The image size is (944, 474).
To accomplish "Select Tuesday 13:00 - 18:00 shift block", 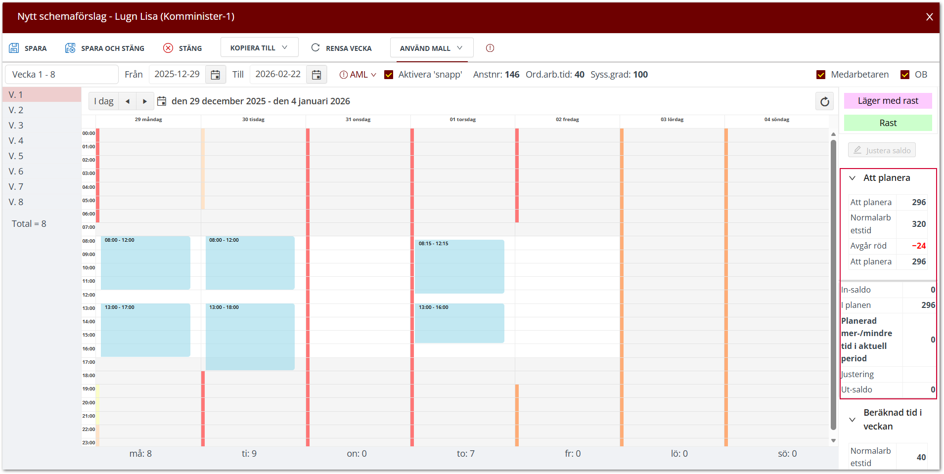I will (x=250, y=337).
